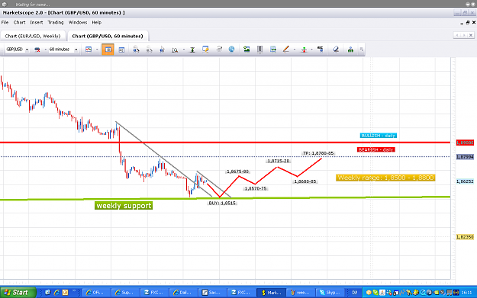Click the red 1,89000 price axis marker
This screenshot has width=477, height=298.
(x=465, y=143)
